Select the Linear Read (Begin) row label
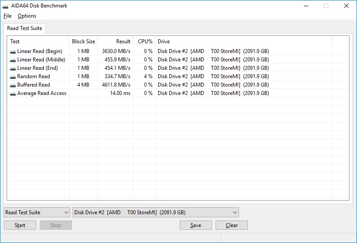Viewport: 357px width, 243px height. (x=40, y=51)
